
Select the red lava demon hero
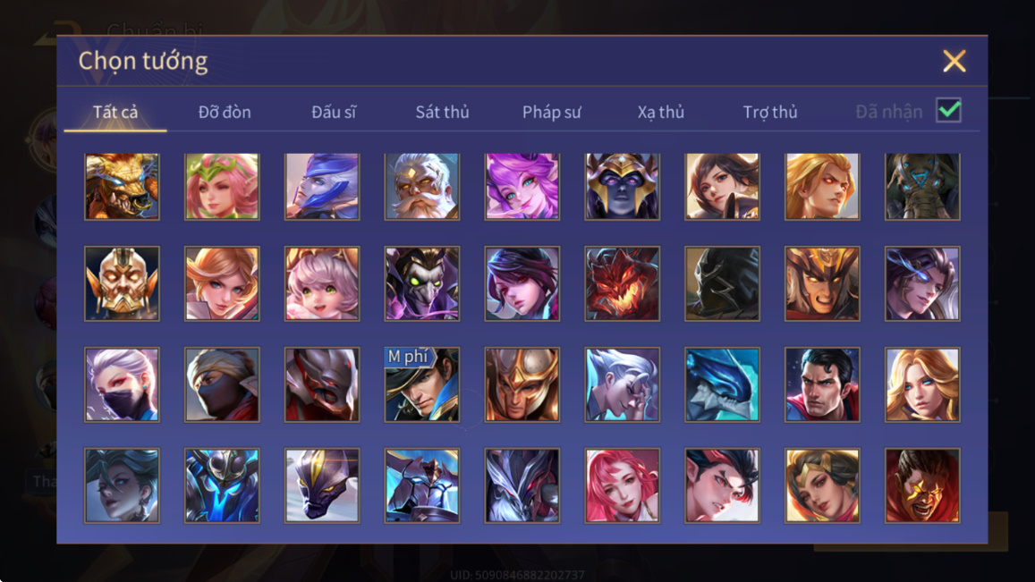(622, 283)
